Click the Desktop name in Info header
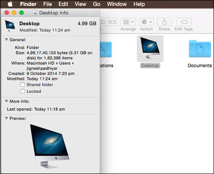Screen dimensions: 214x174 [x=30, y=24]
